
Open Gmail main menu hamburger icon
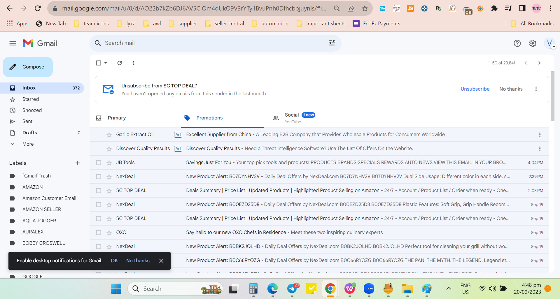[13, 43]
